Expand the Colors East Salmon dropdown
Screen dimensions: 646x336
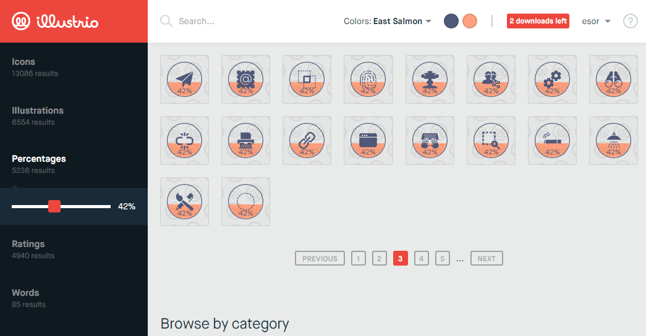coord(388,21)
